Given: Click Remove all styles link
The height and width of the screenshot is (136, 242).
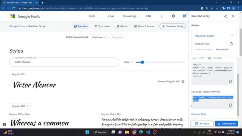Looking at the screenshot, I should [222, 49].
